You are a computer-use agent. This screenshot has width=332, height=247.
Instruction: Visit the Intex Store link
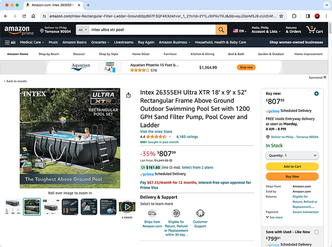156,131
